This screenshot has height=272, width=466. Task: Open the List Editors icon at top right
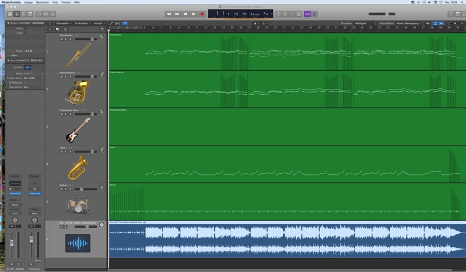(451, 14)
